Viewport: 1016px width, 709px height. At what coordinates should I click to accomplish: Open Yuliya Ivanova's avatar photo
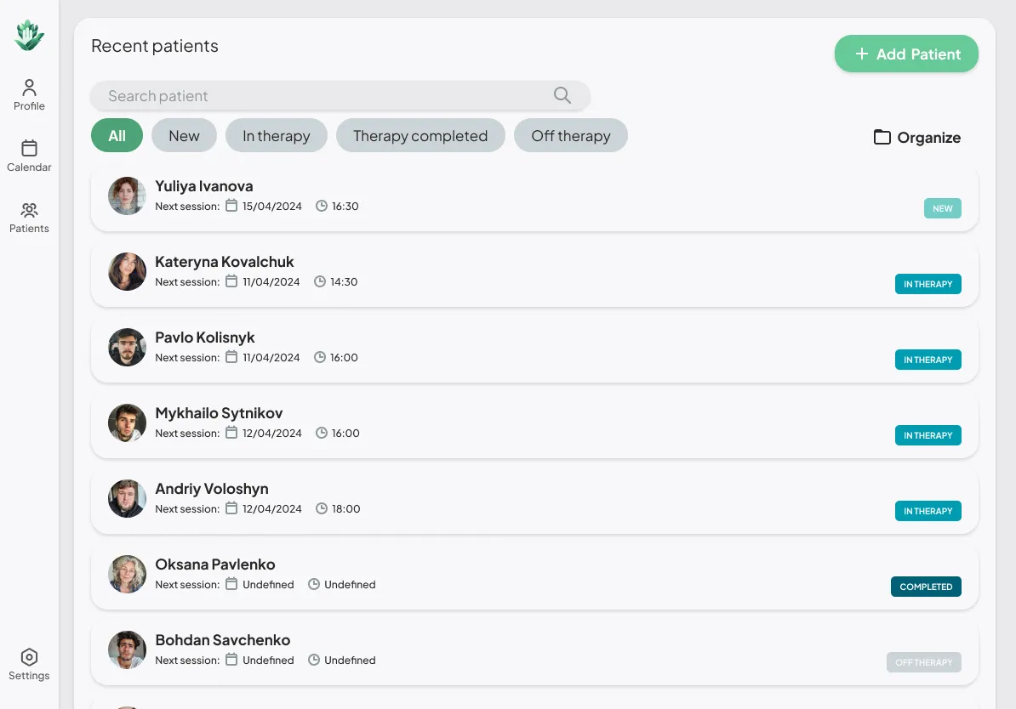[x=127, y=196]
